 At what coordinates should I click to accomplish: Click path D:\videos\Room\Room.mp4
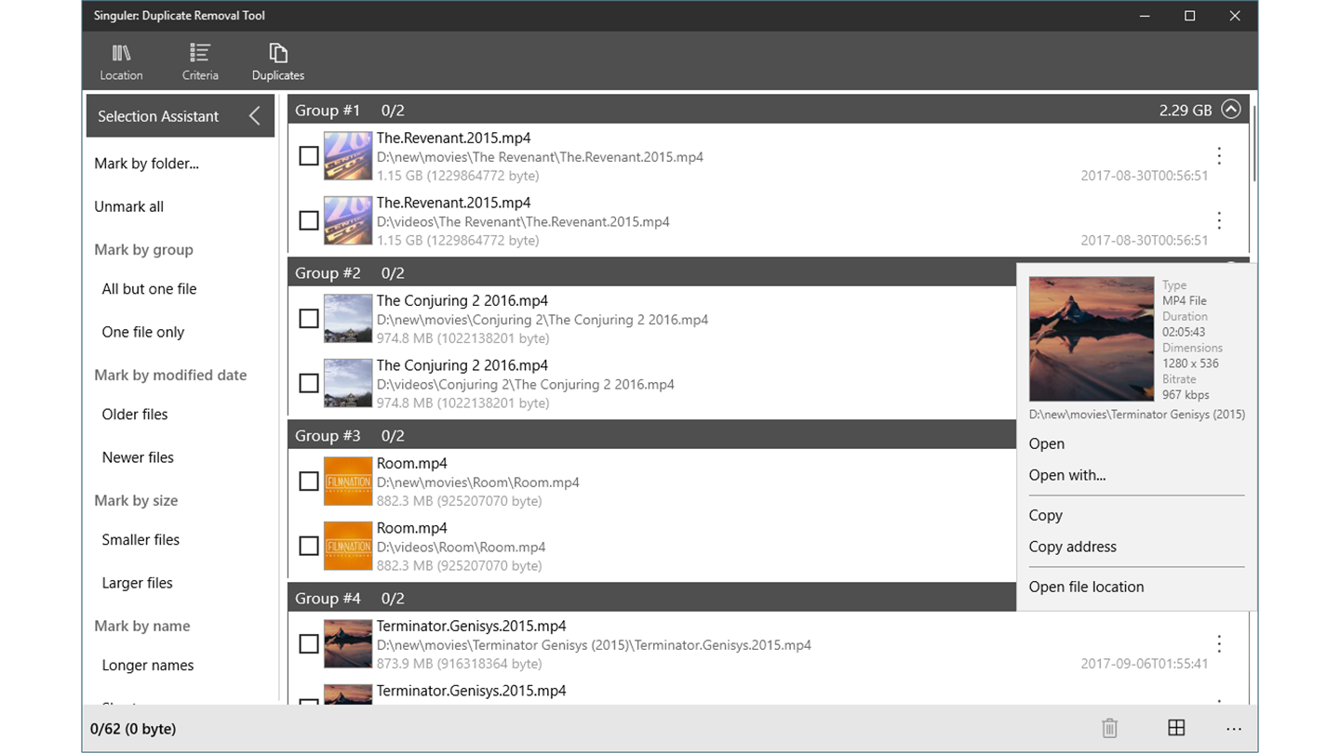[x=462, y=547]
